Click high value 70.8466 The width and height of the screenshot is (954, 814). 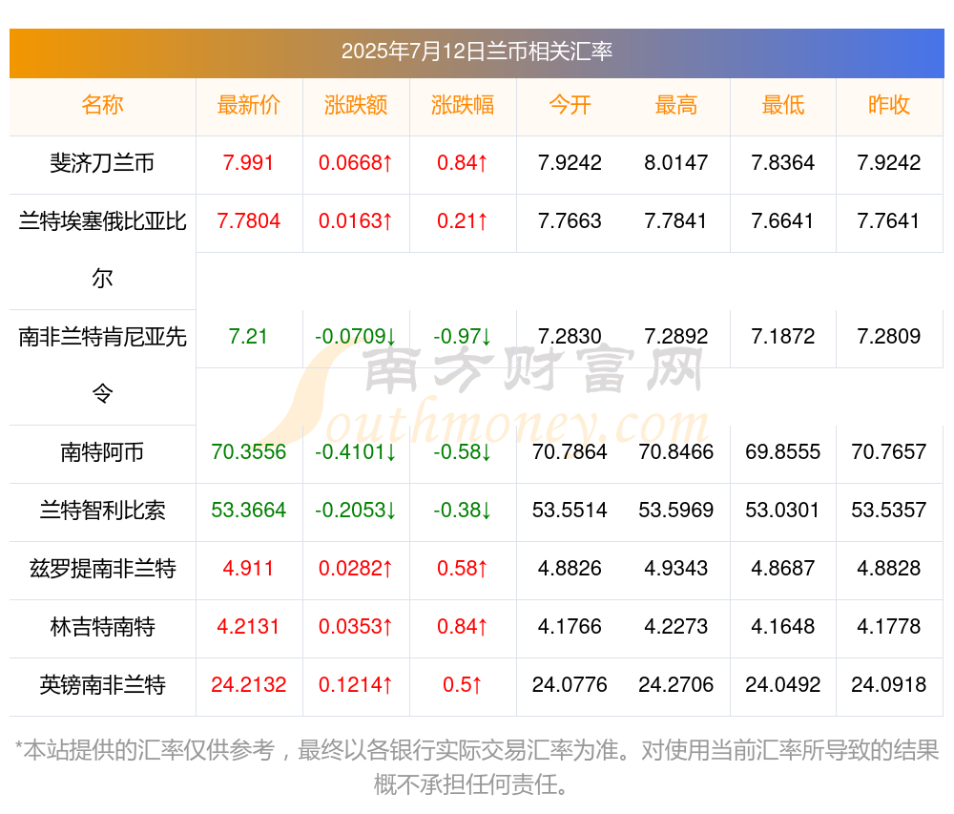point(676,452)
